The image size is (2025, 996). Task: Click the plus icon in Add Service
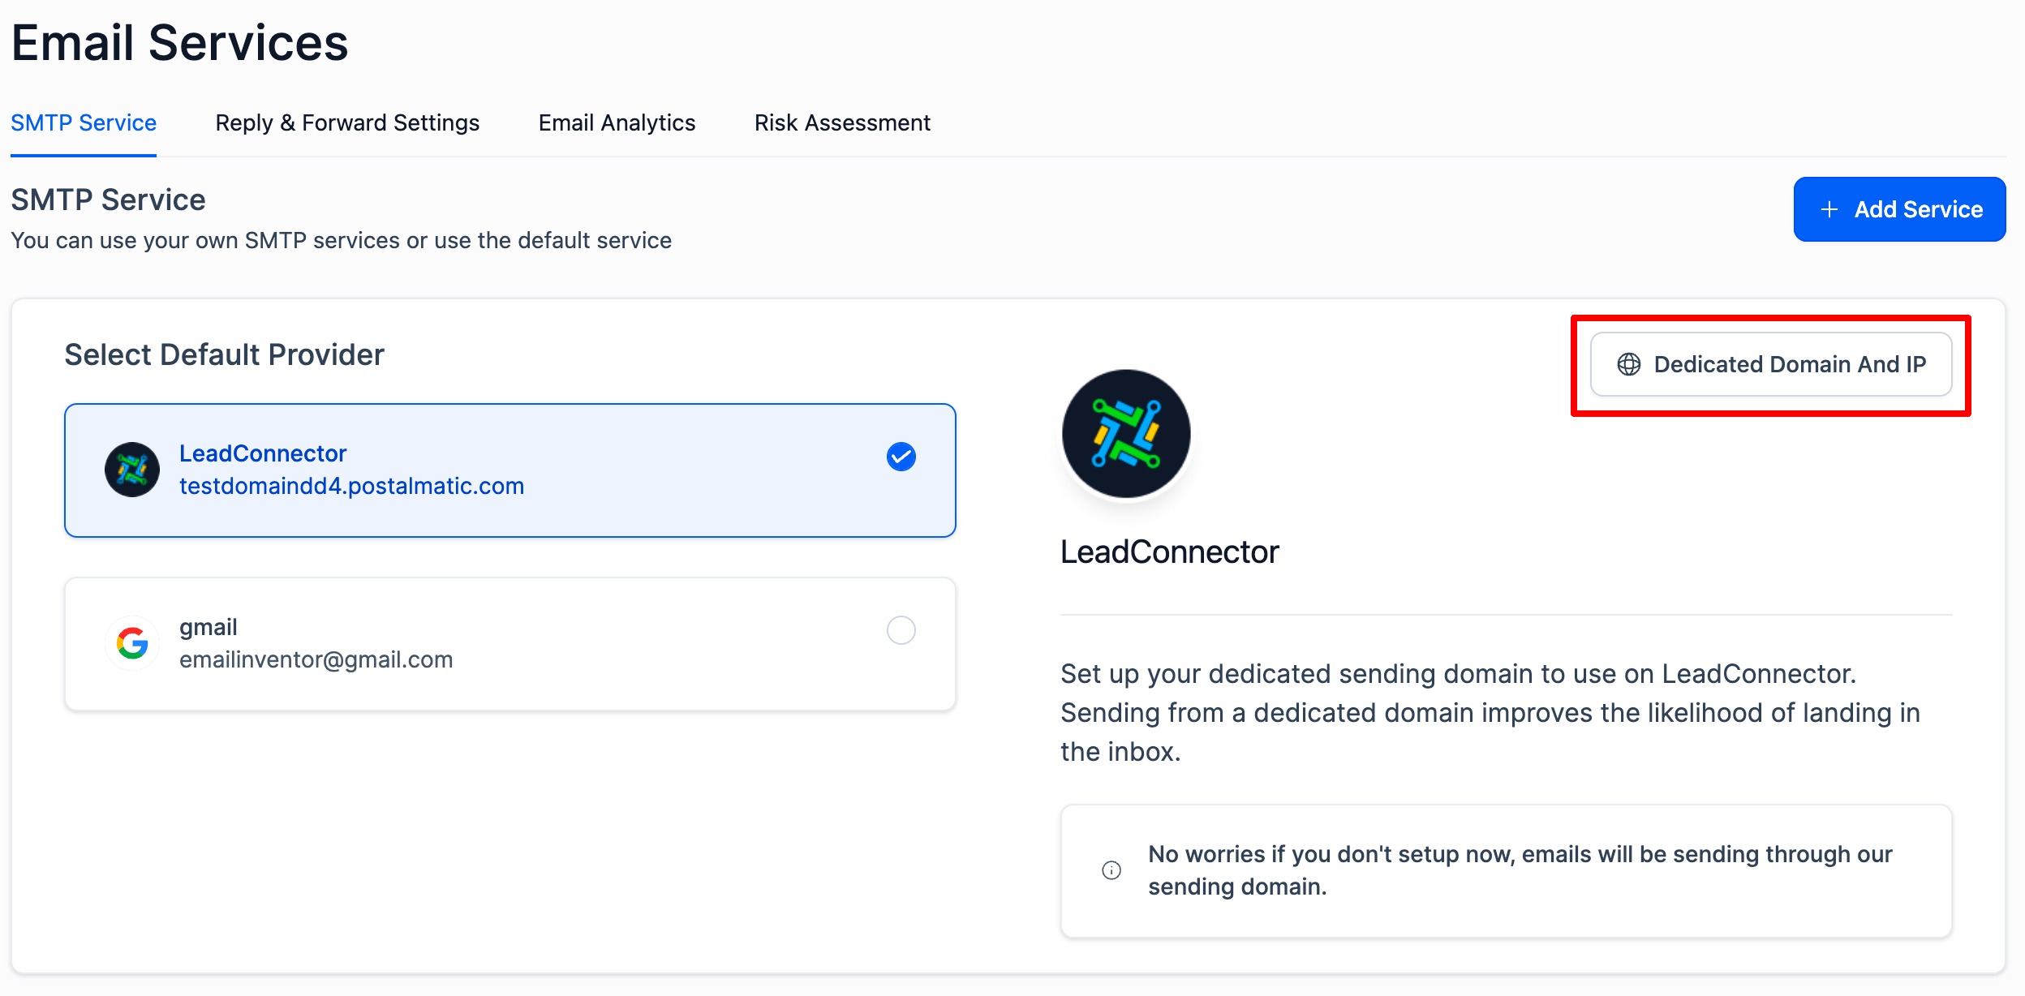click(1829, 209)
